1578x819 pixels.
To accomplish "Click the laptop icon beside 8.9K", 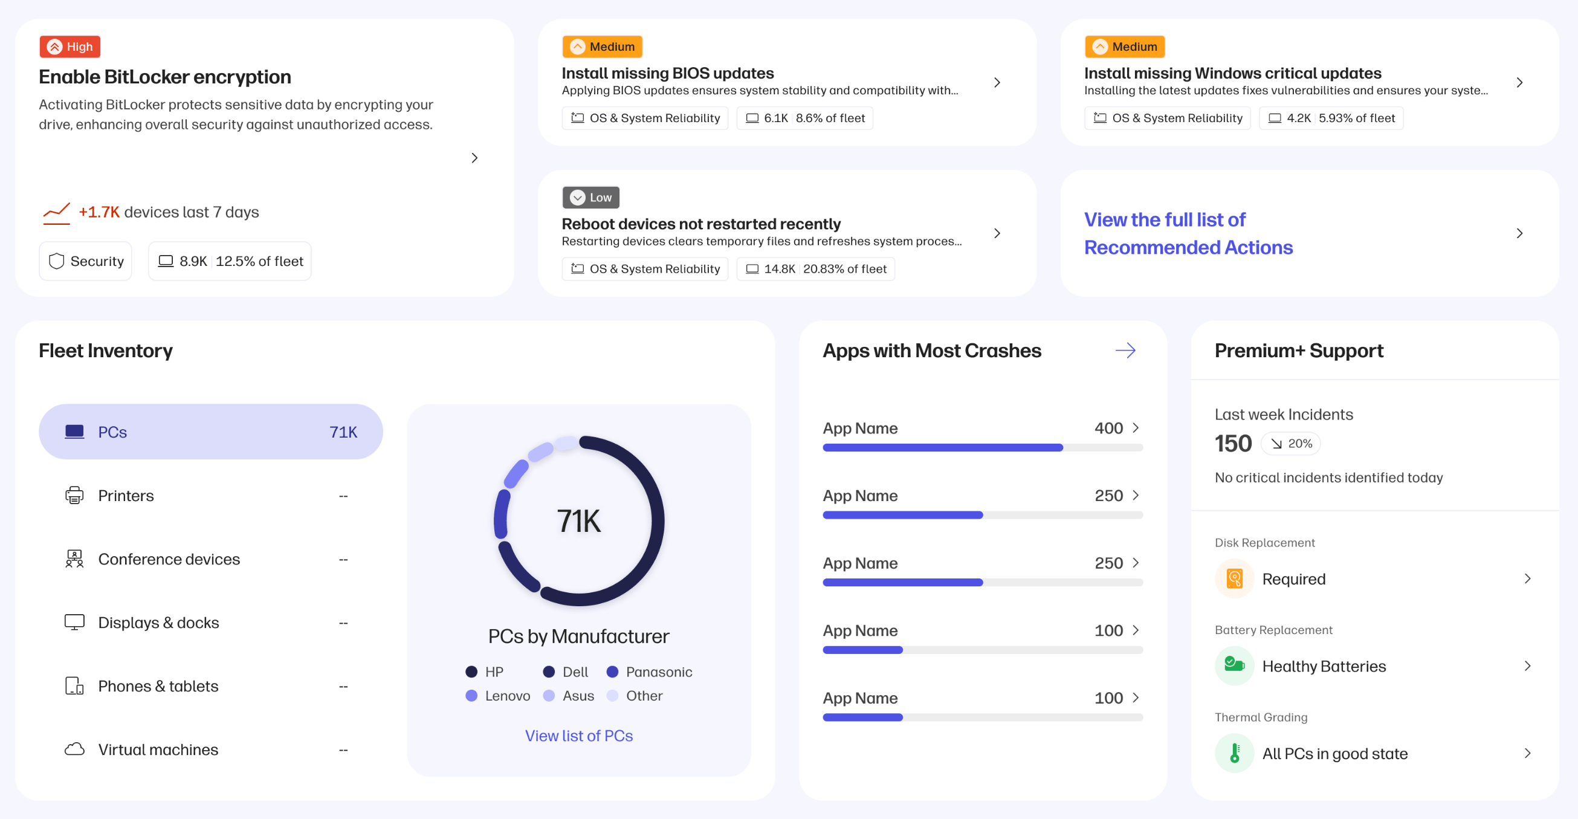I will point(166,261).
